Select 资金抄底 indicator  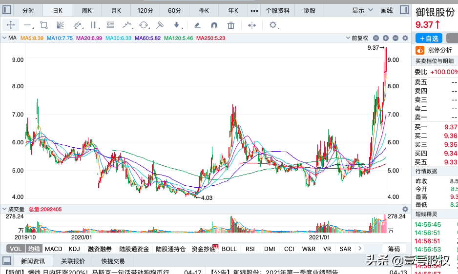coord(204,249)
